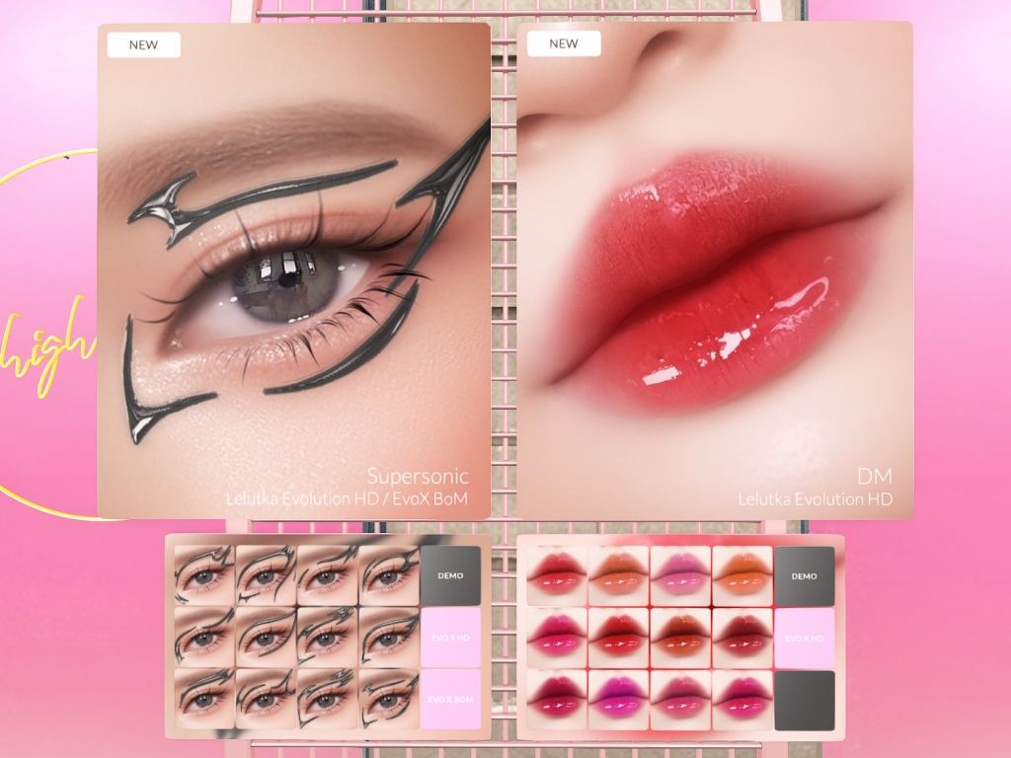Pick the third eyeliner style in the top row
1011x758 pixels.
[x=327, y=575]
